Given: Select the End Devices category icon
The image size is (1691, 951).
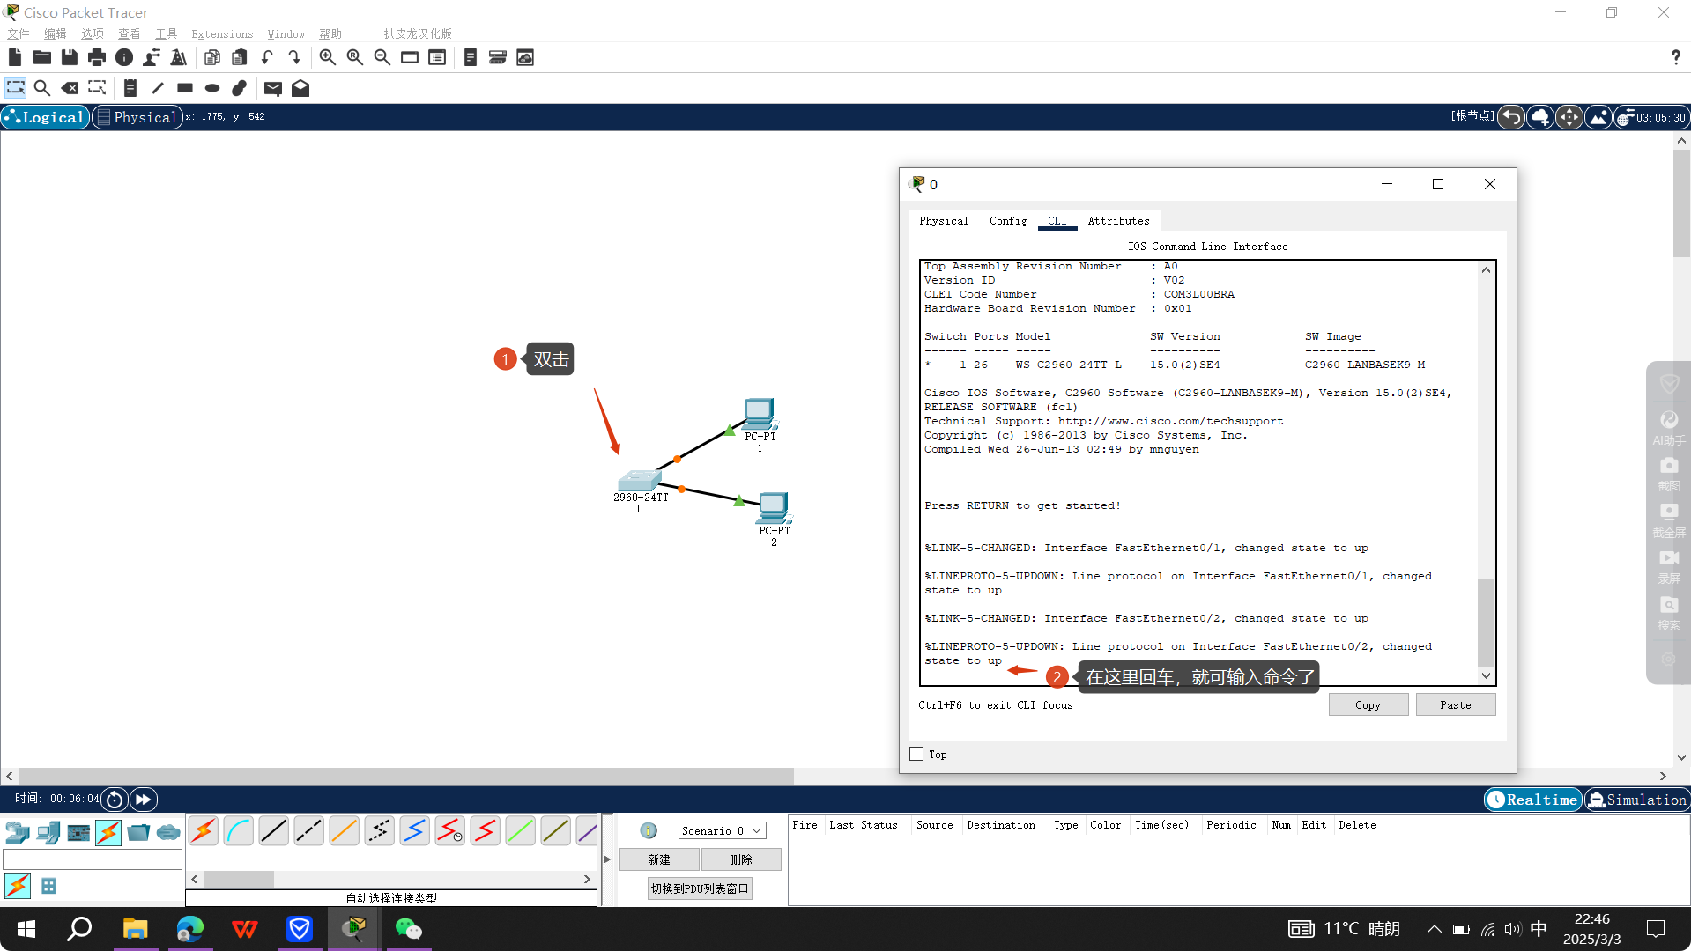Looking at the screenshot, I should (x=48, y=832).
